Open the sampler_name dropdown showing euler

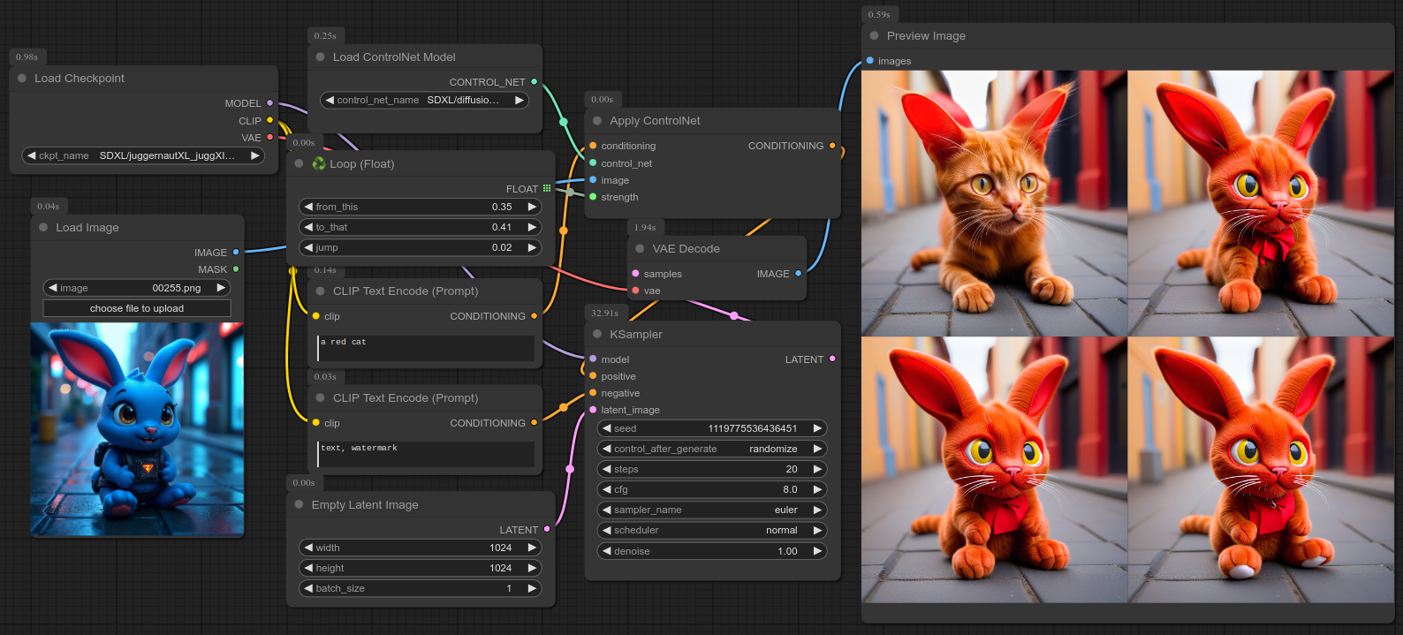[711, 510]
